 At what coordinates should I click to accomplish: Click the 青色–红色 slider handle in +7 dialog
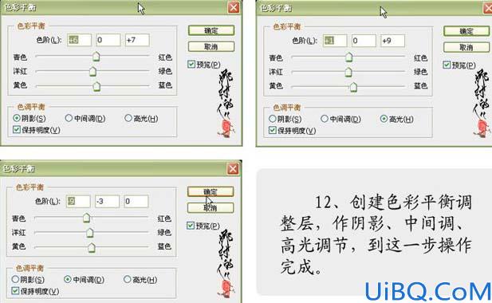(x=96, y=57)
